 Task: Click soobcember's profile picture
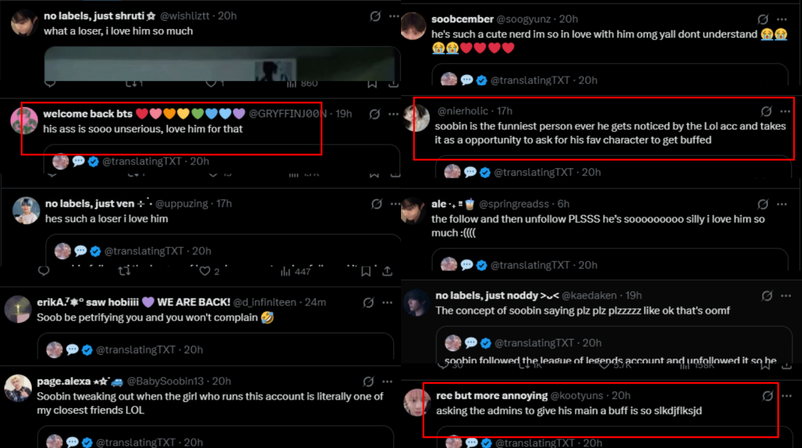413,26
